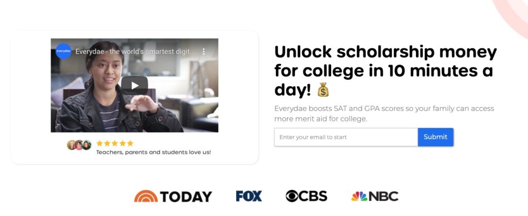Play the Everydae intro video

click(135, 85)
